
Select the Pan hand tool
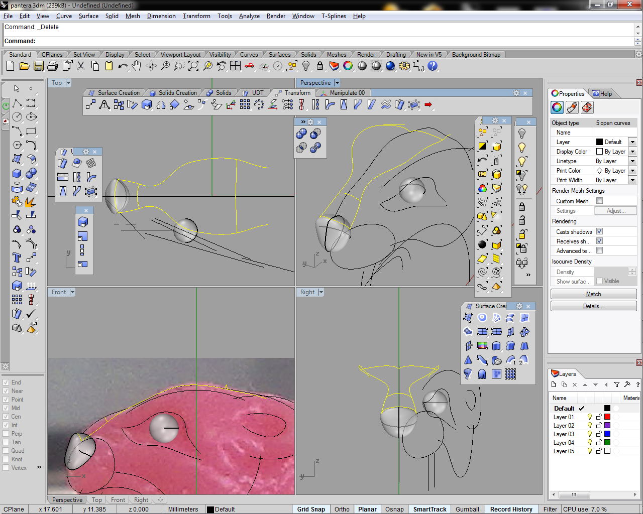coord(137,66)
